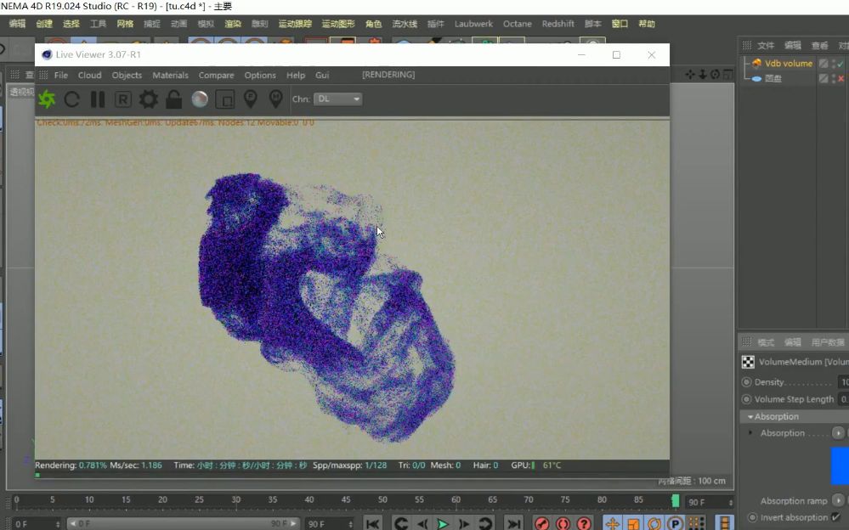This screenshot has width=849, height=530.
Task: Restart the Octane render with the green logo
Action: click(x=48, y=99)
